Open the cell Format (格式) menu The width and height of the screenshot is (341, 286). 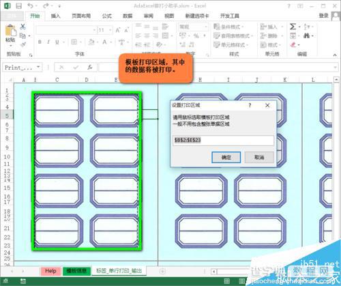point(271,44)
